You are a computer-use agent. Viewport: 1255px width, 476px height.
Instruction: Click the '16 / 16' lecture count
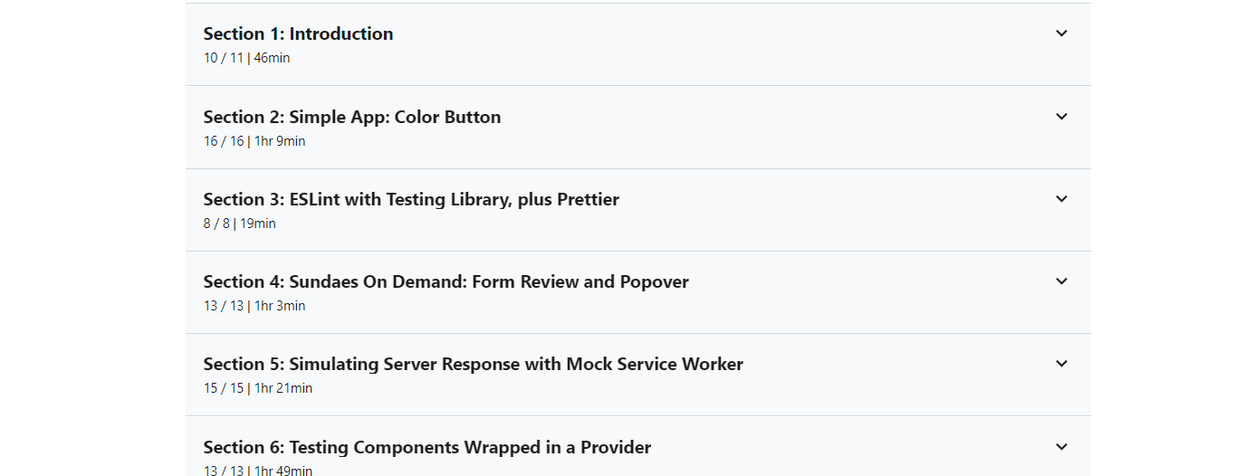coord(223,141)
